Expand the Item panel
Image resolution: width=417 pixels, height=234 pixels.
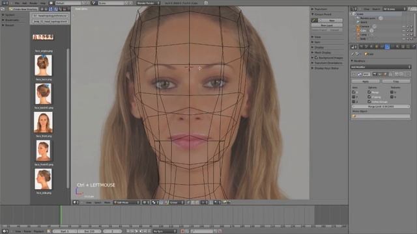[317, 42]
